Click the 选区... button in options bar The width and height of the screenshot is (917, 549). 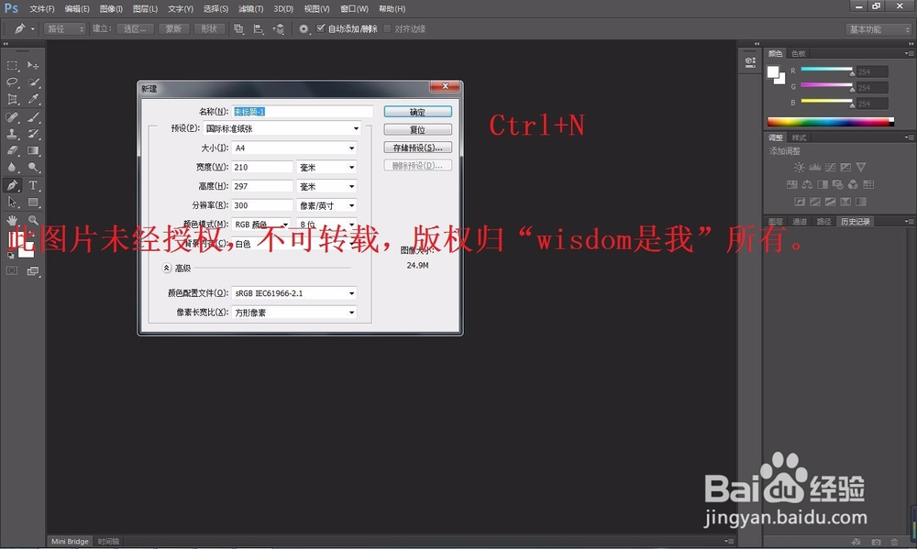135,28
